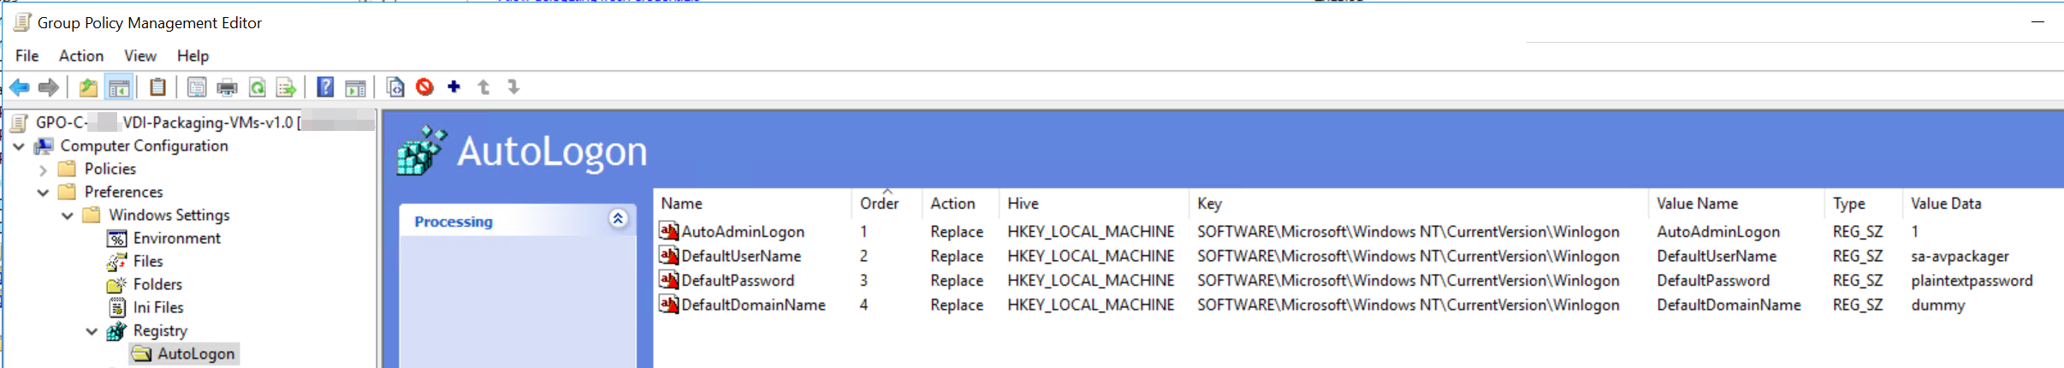The height and width of the screenshot is (368, 2064).
Task: Select the DefaultDomainName row name
Action: [753, 305]
